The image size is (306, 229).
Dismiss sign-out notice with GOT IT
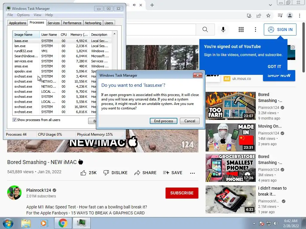(x=274, y=66)
